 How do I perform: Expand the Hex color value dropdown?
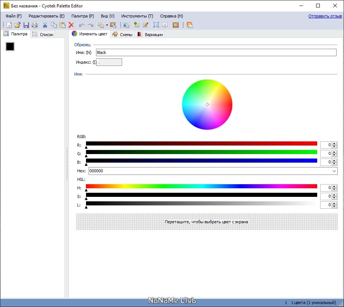tap(334, 171)
